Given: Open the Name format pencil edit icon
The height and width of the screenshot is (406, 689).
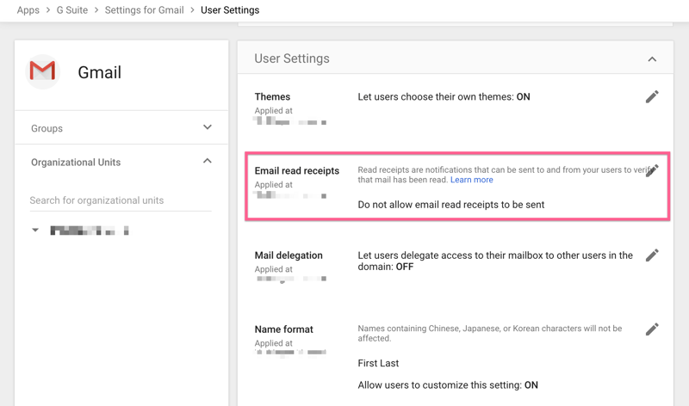Looking at the screenshot, I should pos(652,329).
